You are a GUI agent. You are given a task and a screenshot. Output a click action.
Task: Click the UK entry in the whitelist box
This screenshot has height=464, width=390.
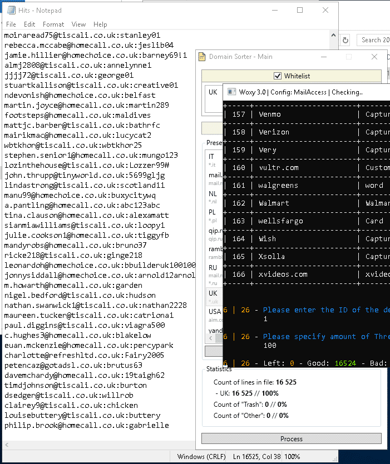pos(213,92)
